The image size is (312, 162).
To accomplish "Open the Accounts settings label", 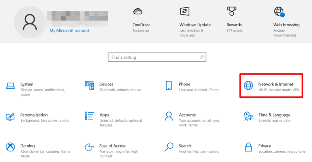I will [x=187, y=115].
